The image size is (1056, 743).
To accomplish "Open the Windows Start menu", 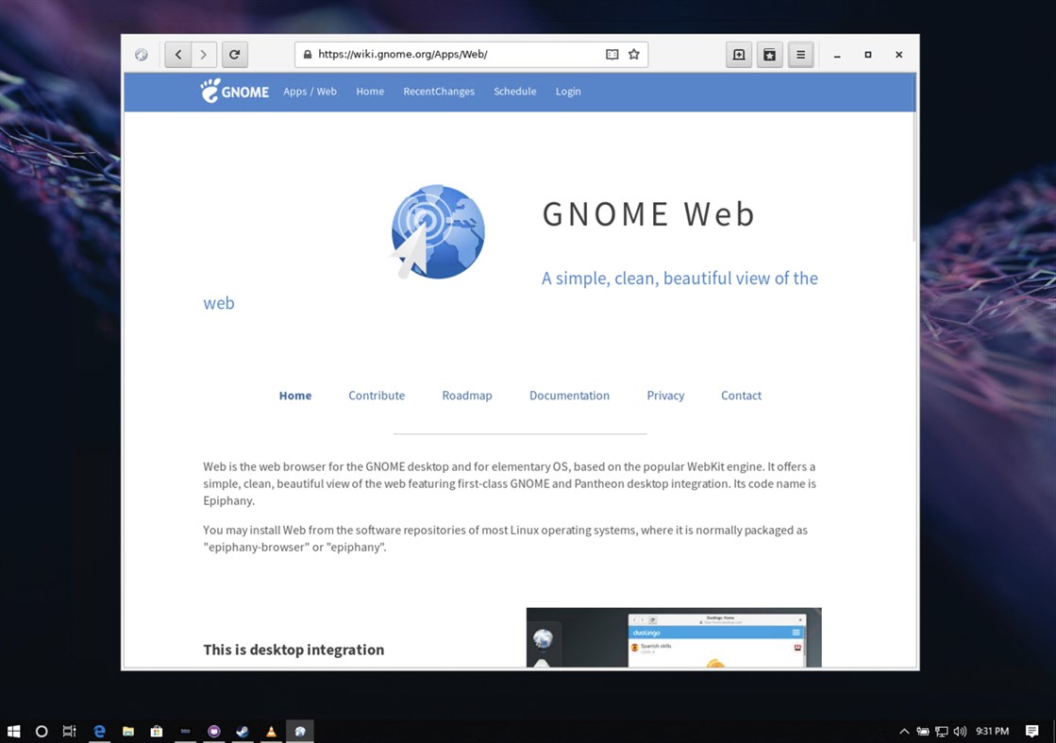I will [x=13, y=731].
